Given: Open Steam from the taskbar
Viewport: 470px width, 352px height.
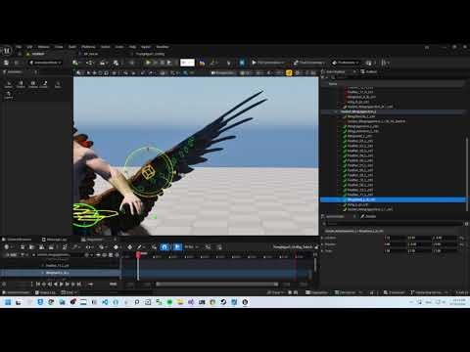Looking at the screenshot, I should (223, 302).
